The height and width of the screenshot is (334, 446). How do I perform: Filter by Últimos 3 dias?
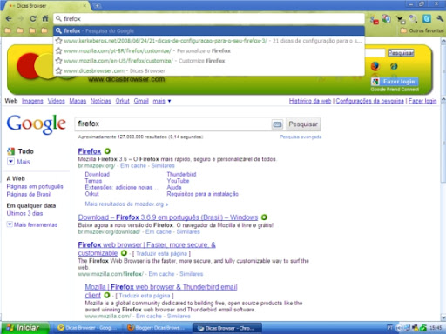24,213
